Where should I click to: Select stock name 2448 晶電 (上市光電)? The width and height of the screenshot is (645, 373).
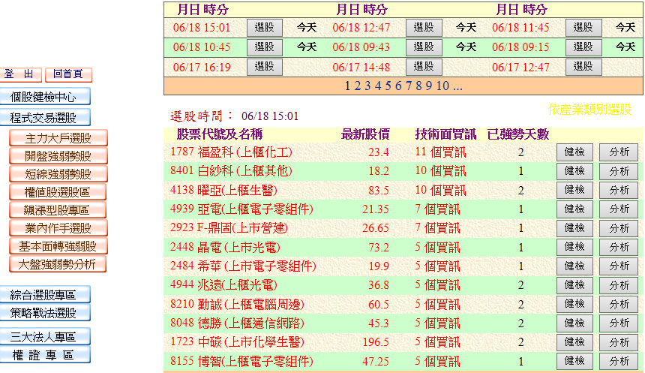pos(225,247)
